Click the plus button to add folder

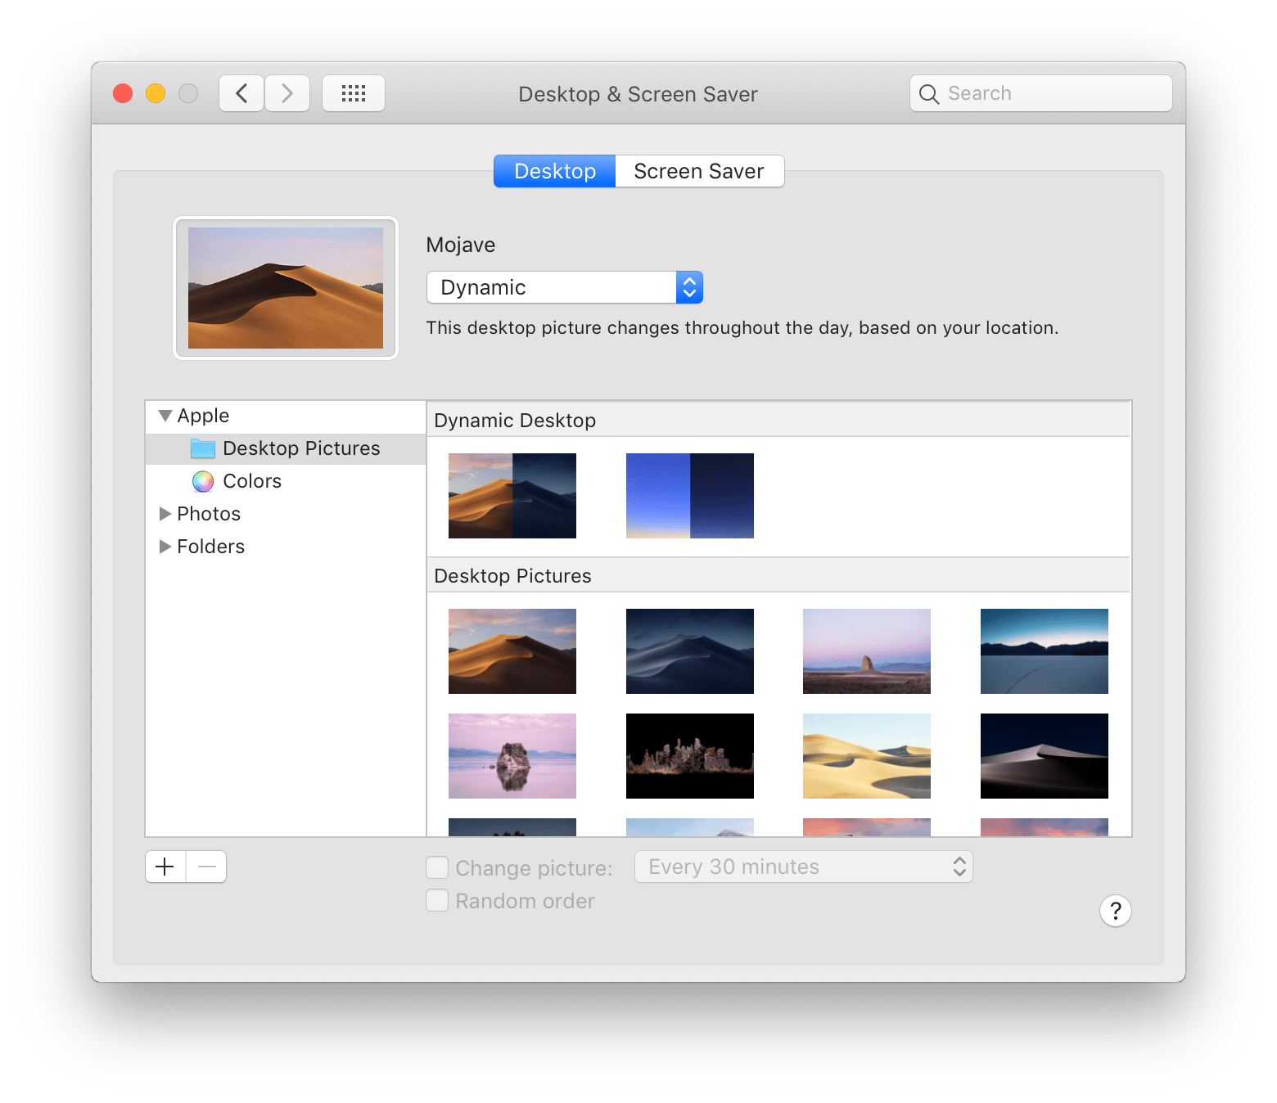[x=165, y=867]
